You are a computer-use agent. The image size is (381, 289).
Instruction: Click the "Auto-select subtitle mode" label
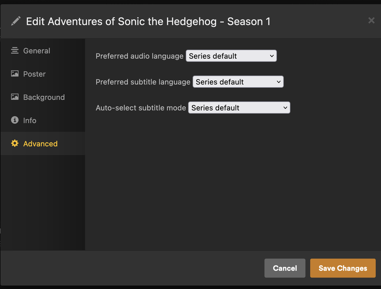tap(141, 108)
